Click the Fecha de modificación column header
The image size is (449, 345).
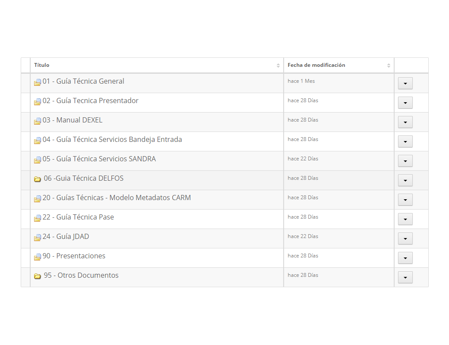point(316,65)
